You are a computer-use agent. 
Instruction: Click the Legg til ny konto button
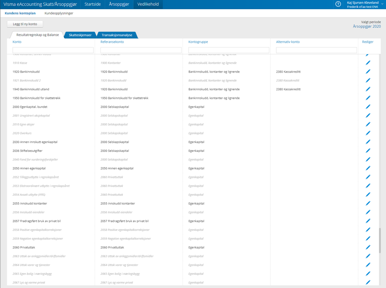click(25, 24)
